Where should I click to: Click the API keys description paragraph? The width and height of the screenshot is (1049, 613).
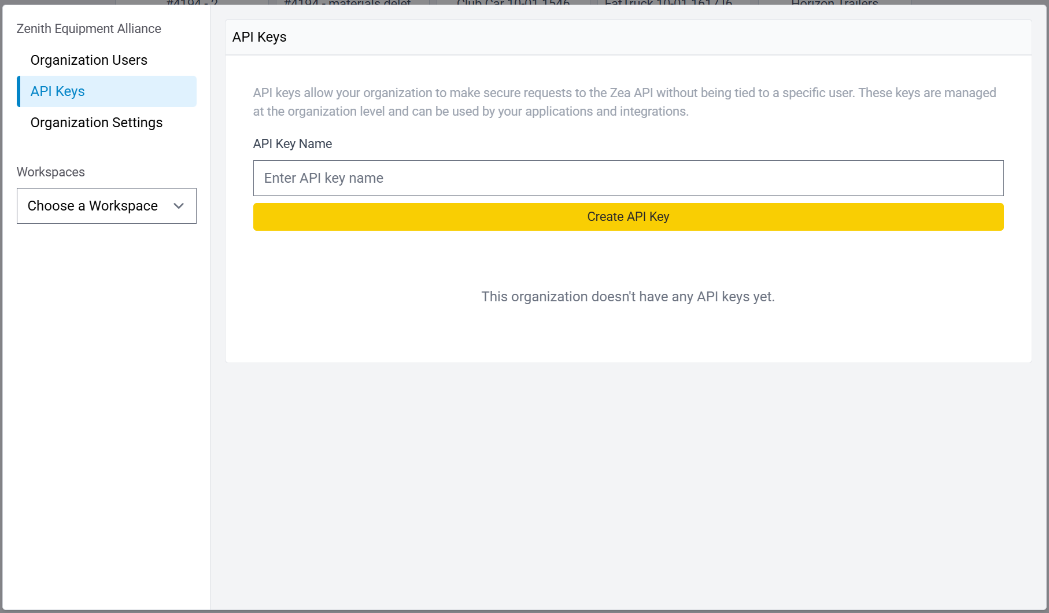click(x=625, y=102)
